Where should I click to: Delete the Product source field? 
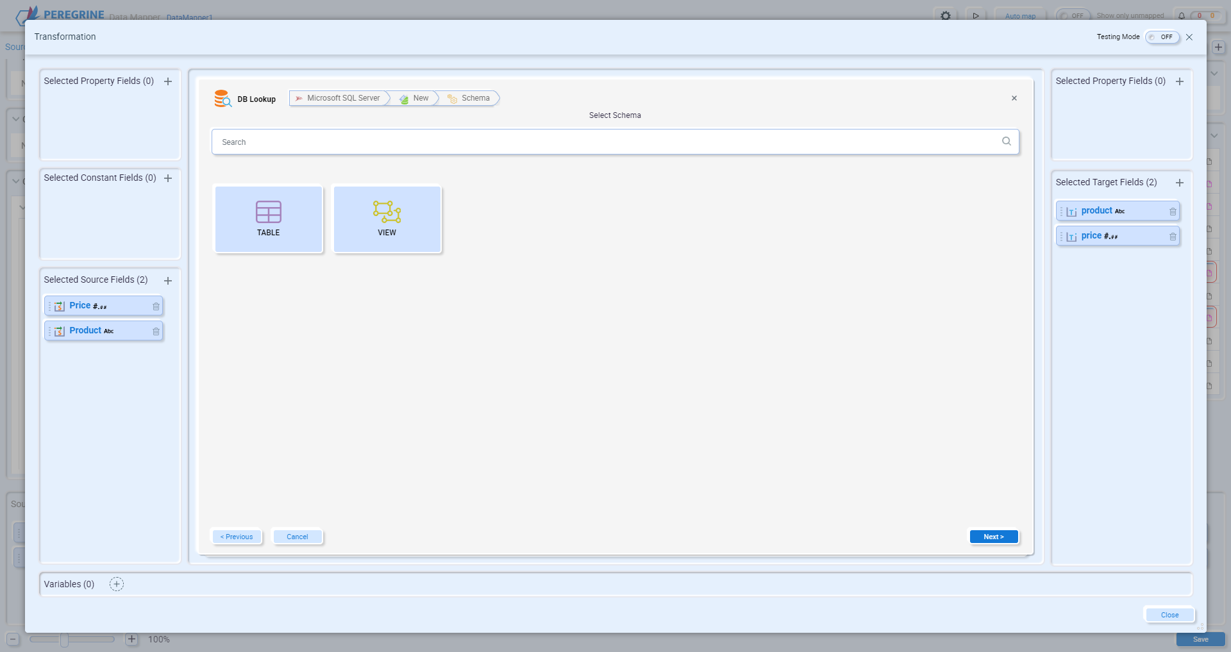click(x=156, y=331)
